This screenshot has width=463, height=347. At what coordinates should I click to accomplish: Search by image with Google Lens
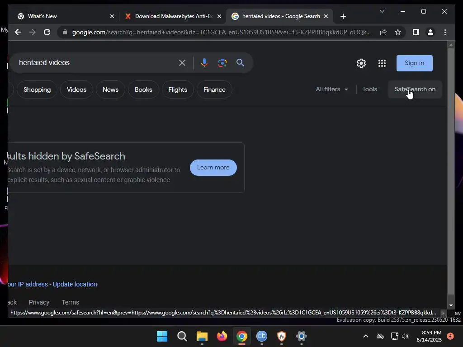222,63
